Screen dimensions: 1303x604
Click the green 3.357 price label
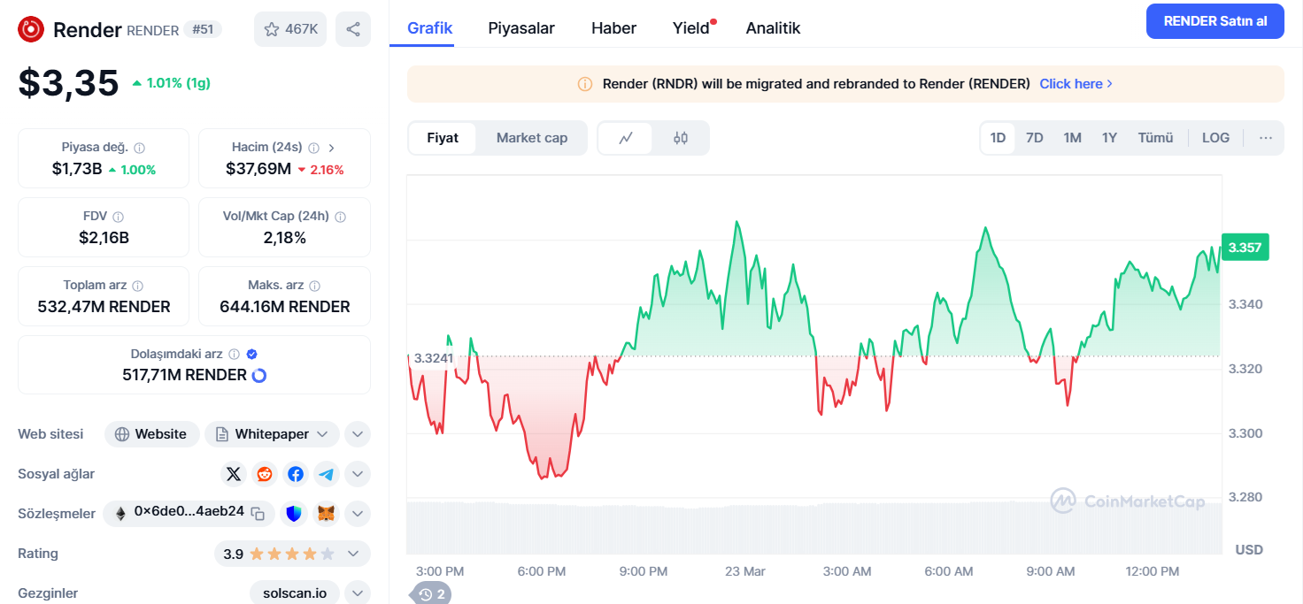click(1245, 247)
